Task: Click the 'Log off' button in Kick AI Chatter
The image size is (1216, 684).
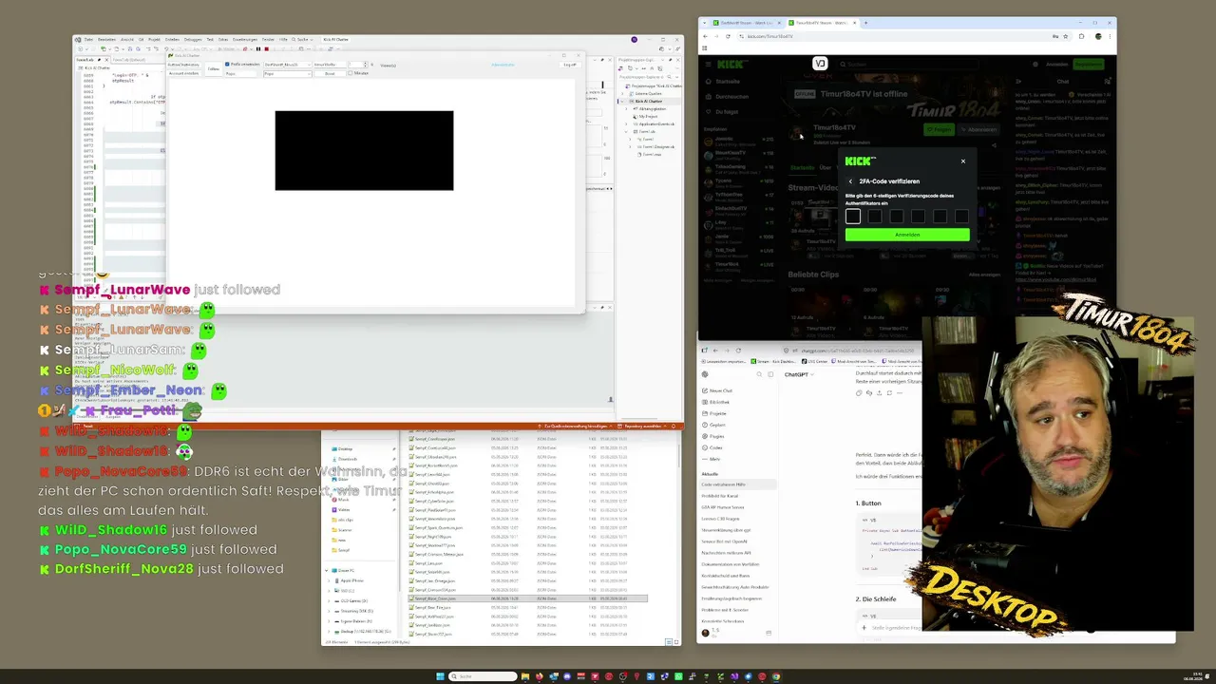Action: click(570, 65)
